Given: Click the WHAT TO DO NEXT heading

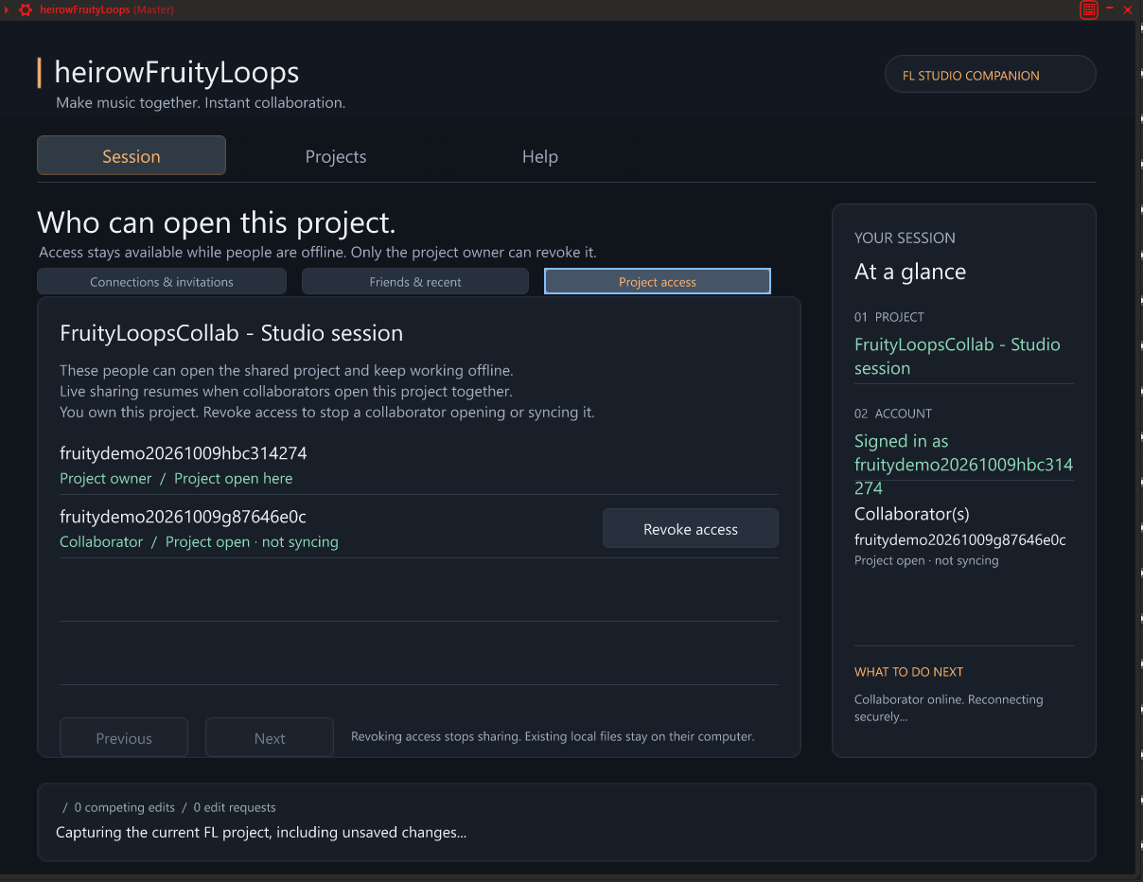Looking at the screenshot, I should (x=908, y=672).
